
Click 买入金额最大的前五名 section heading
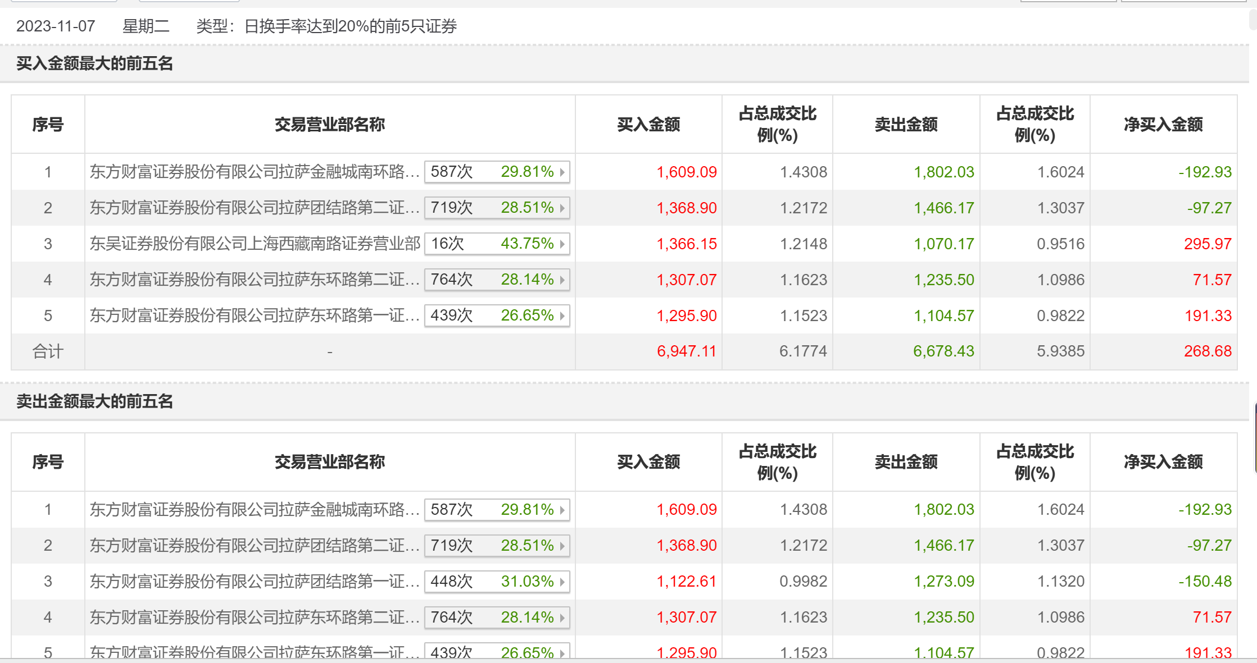tap(94, 63)
